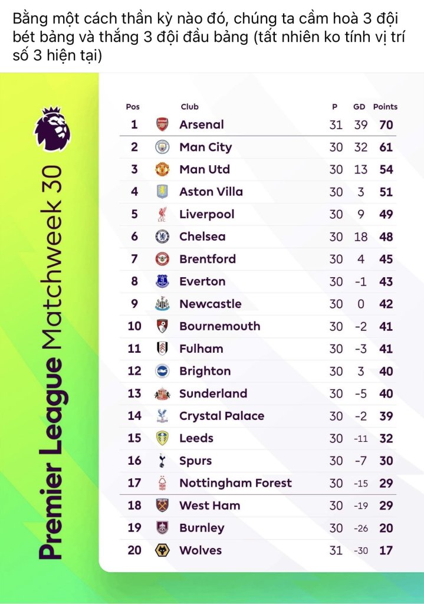Select the Spurs cockerel crest
The width and height of the screenshot is (424, 604).
[x=162, y=461]
